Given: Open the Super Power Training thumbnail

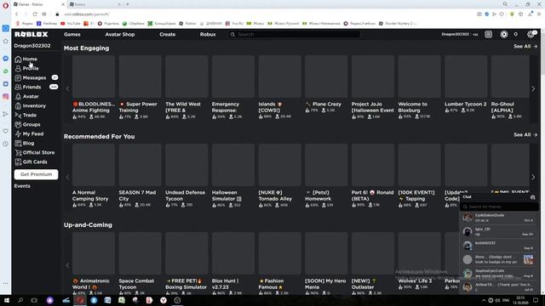Looking at the screenshot, I should pos(140,76).
